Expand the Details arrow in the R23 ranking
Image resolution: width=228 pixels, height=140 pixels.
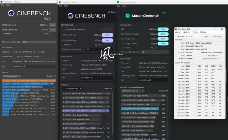[x=54, y=76]
